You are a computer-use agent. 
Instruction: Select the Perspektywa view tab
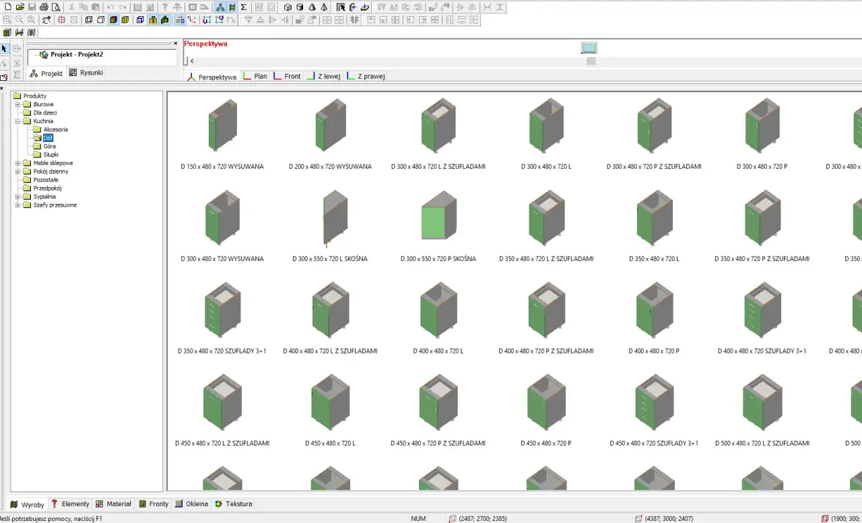click(212, 77)
